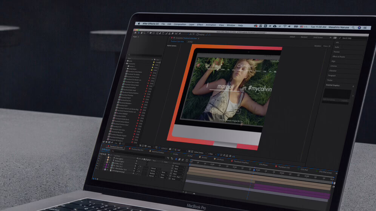Select the Home icon in the toolbar
This screenshot has height=211, width=376.
click(x=135, y=33)
